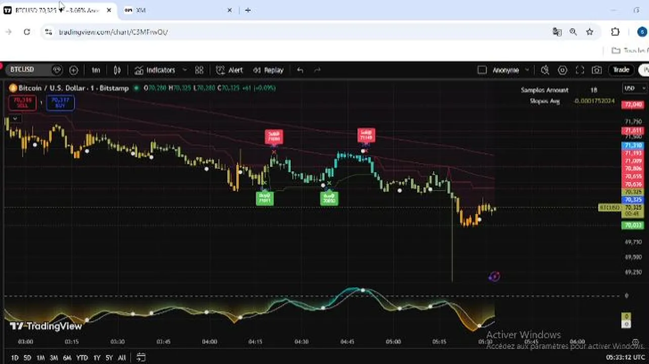Select the 6M date range
The height and width of the screenshot is (364, 649).
(x=67, y=358)
